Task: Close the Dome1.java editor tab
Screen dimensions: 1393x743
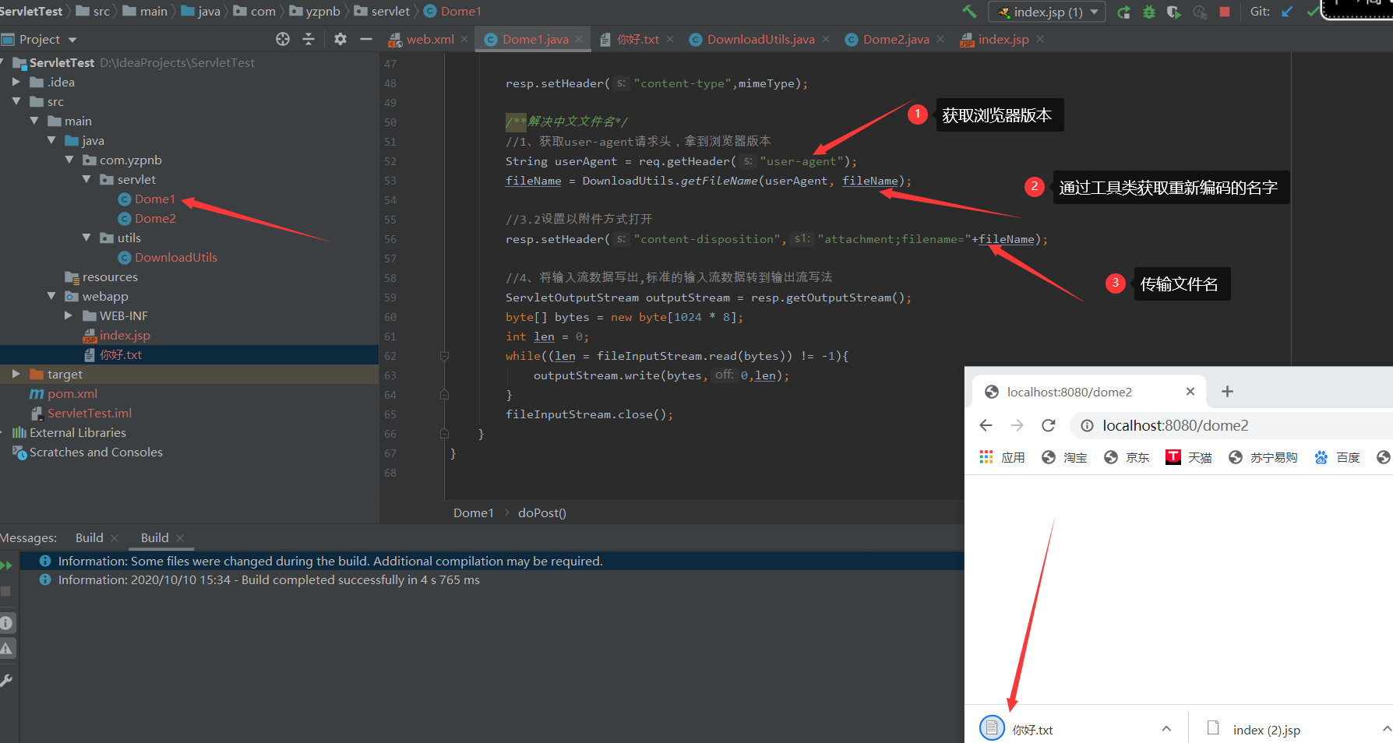Action: 579,39
